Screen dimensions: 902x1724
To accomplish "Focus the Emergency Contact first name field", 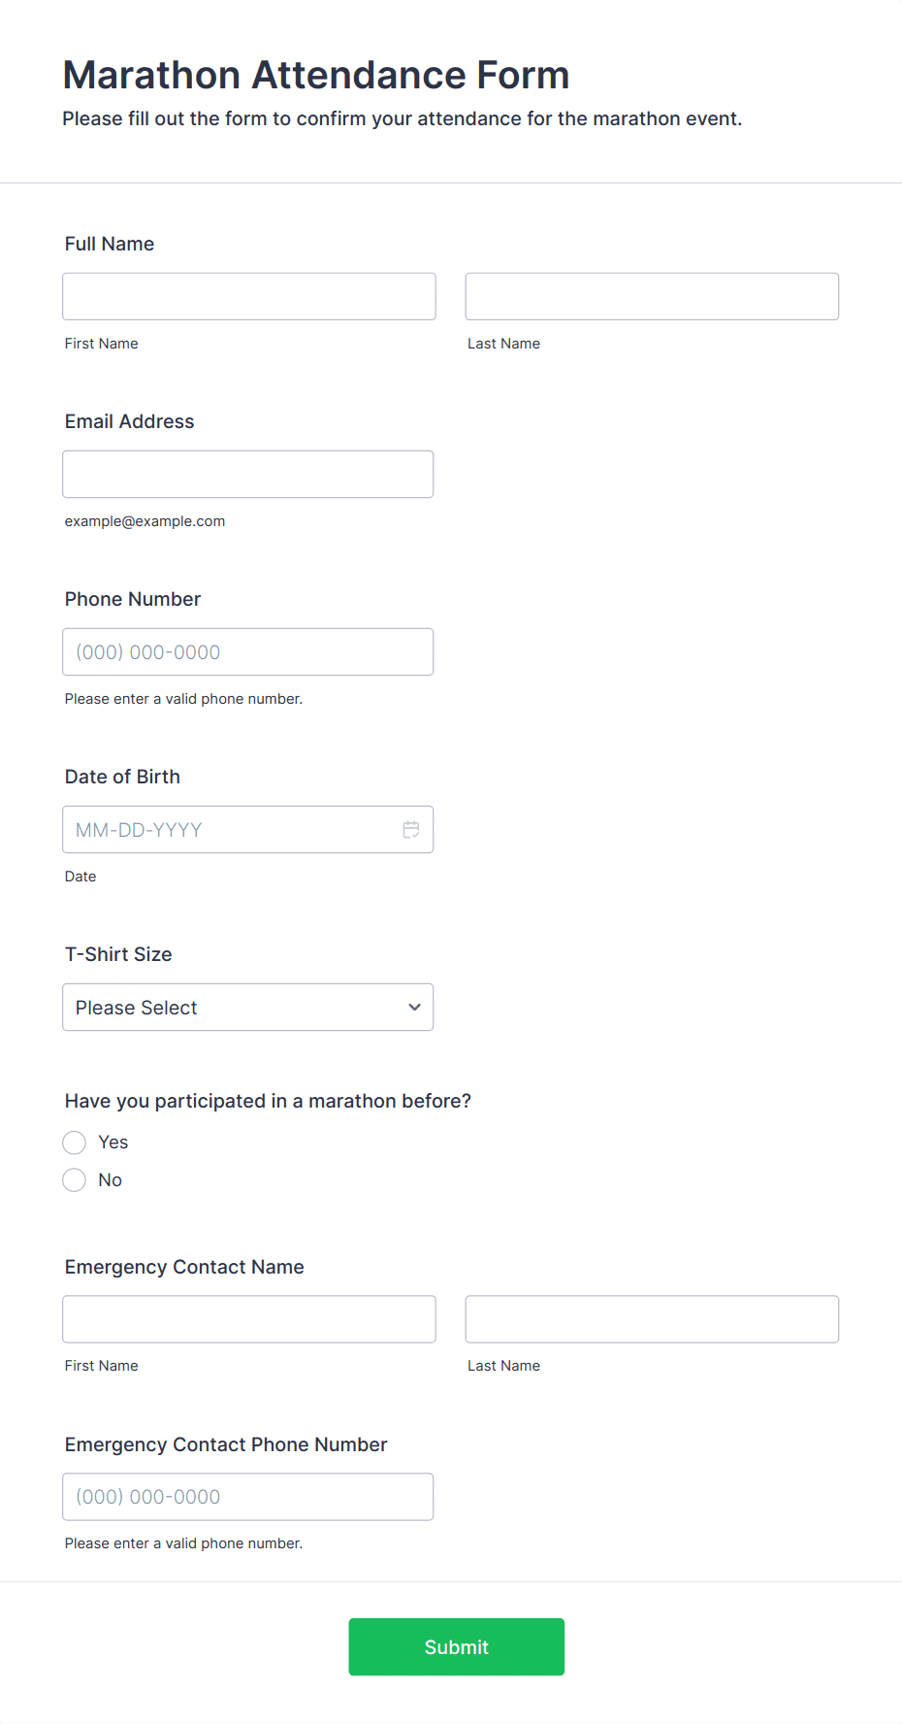I will point(249,1319).
